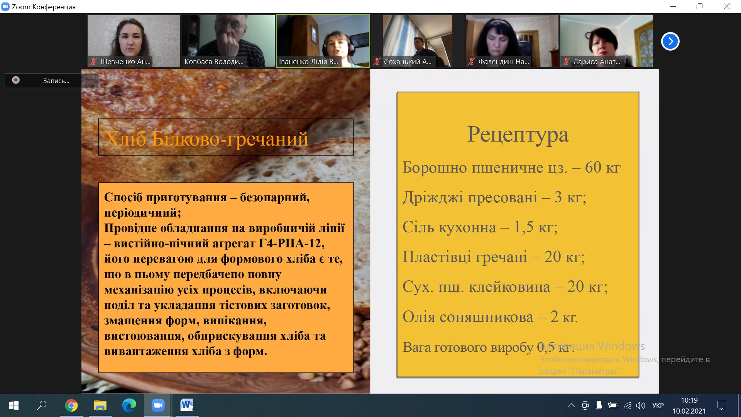This screenshot has width=741, height=417.
Task: Open the notification center icon
Action: click(x=721, y=405)
